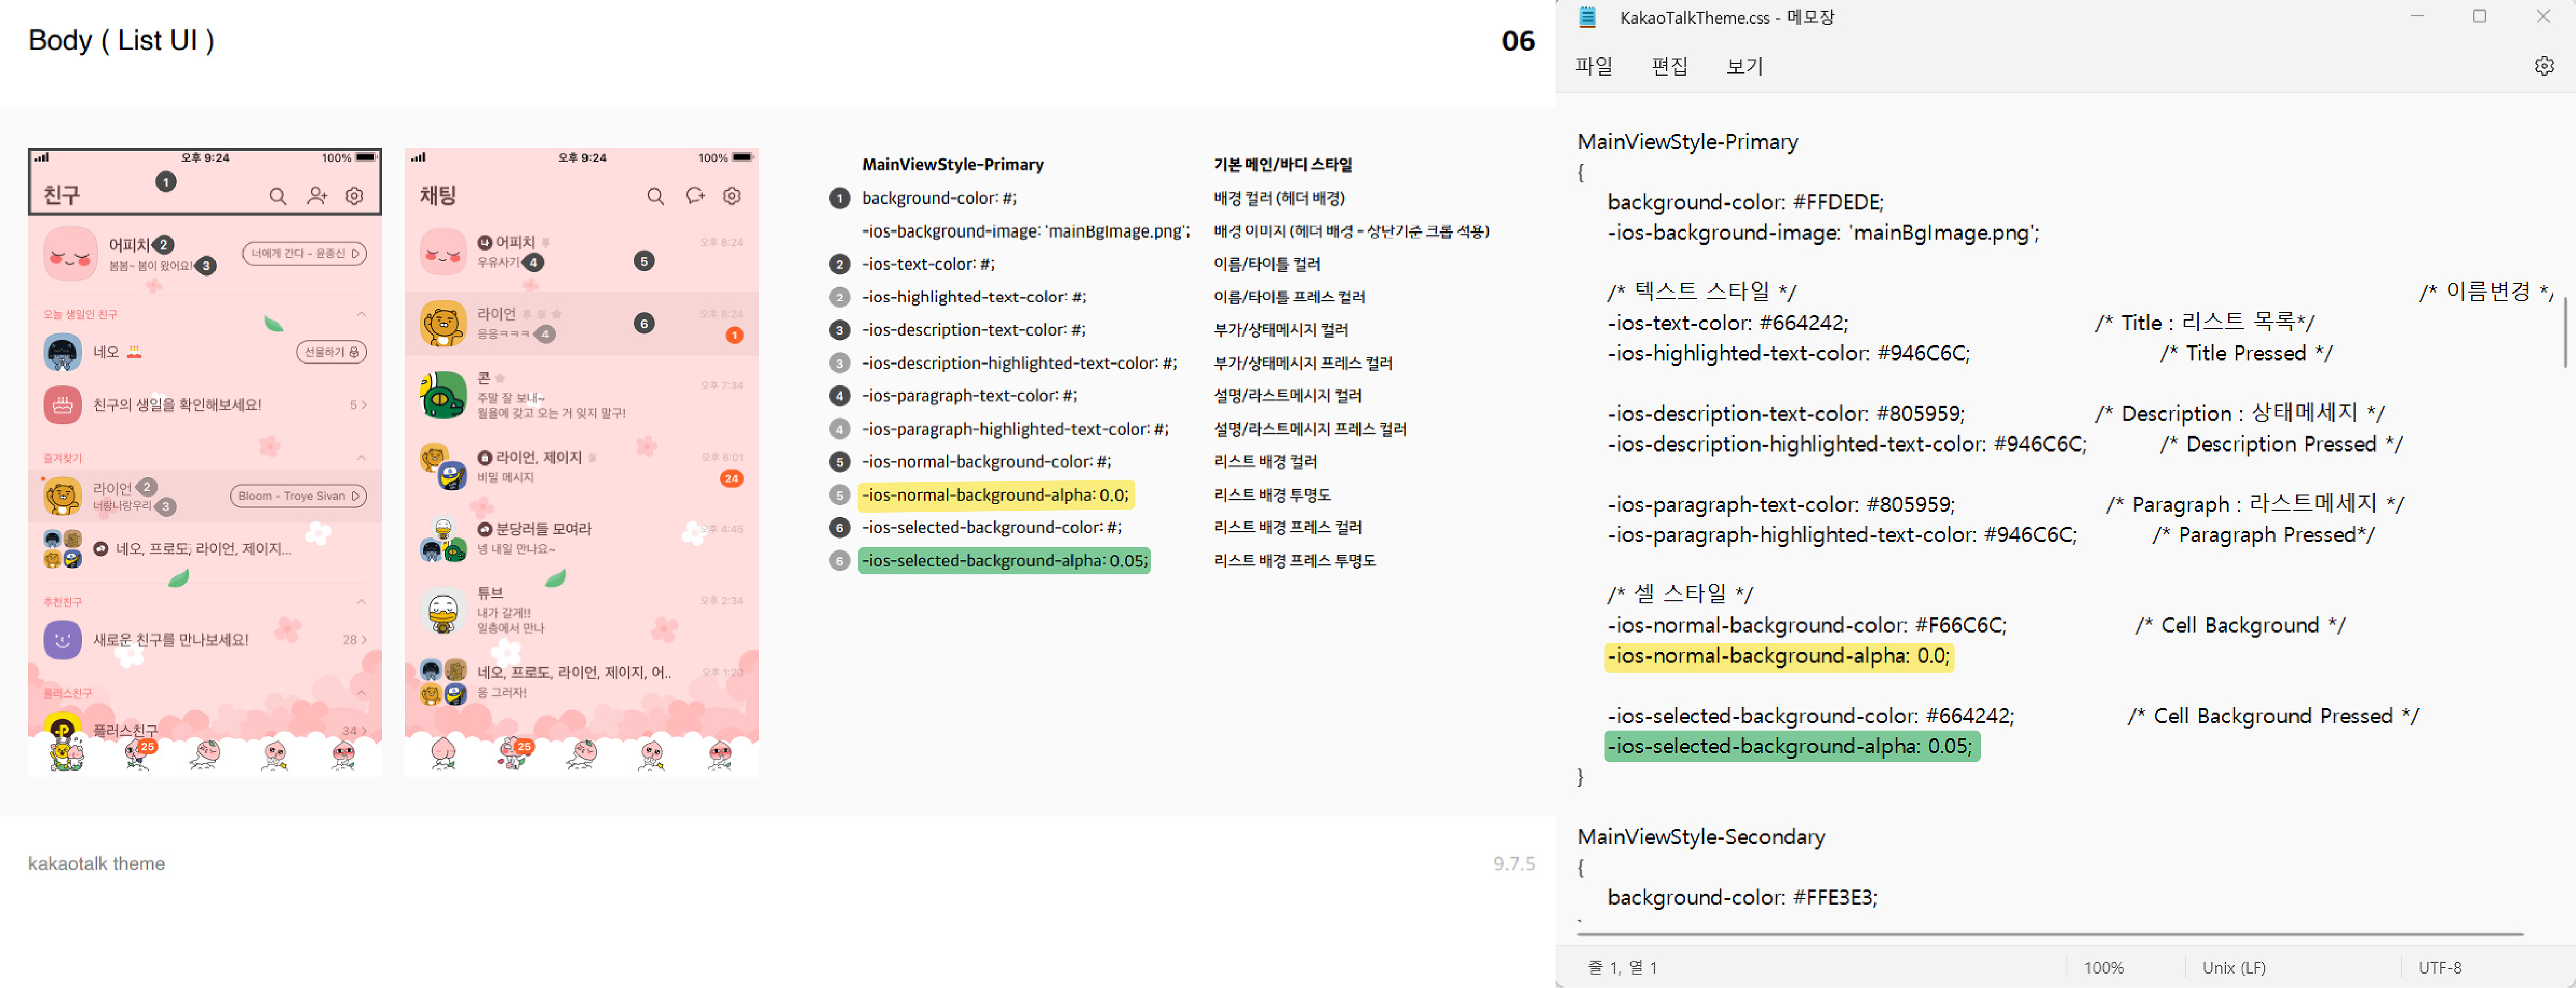Click new chat bubble icon in 채팅 header
Screen dimensions: 2576x988
[x=695, y=197]
